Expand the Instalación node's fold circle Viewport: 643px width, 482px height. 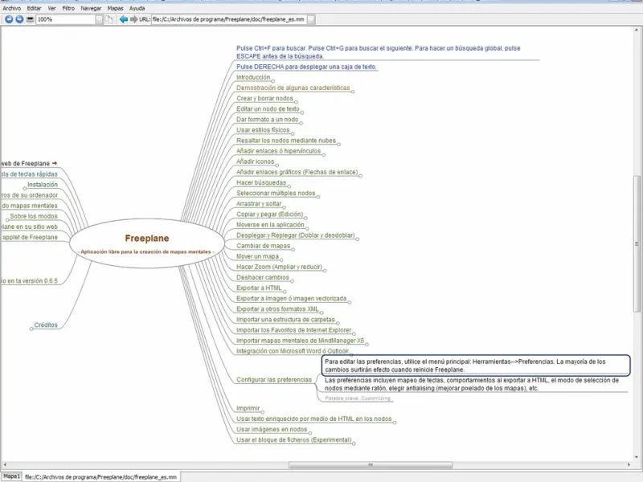25,189
